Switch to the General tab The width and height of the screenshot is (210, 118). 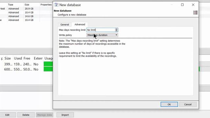65,25
